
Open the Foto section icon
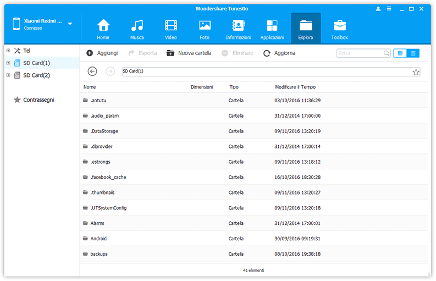pos(205,26)
